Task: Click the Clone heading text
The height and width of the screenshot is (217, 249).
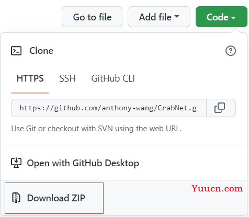Action: point(41,51)
